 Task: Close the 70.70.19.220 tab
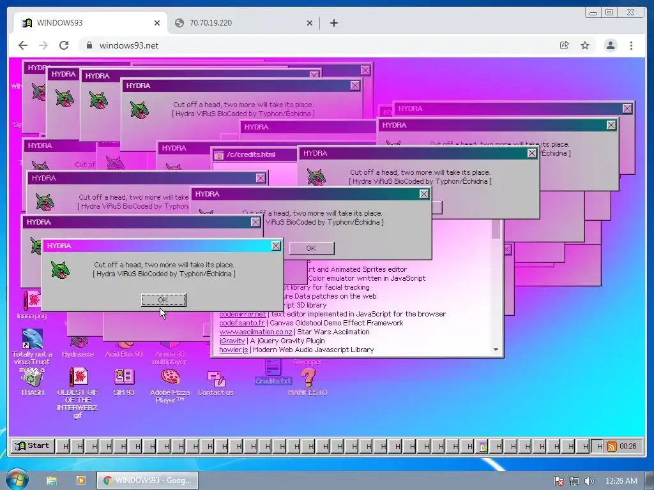tap(310, 23)
